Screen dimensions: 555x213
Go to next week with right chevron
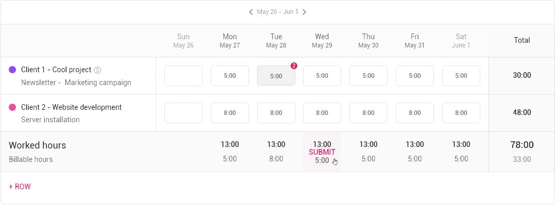[x=305, y=12]
